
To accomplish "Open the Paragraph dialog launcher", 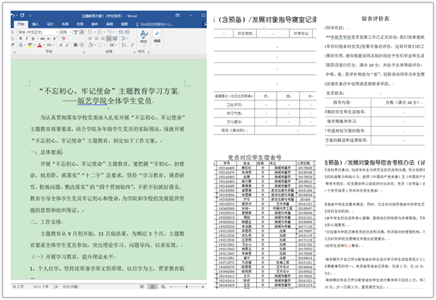I will (x=134, y=52).
